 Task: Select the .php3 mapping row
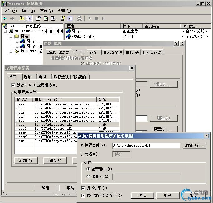[x=67, y=128]
